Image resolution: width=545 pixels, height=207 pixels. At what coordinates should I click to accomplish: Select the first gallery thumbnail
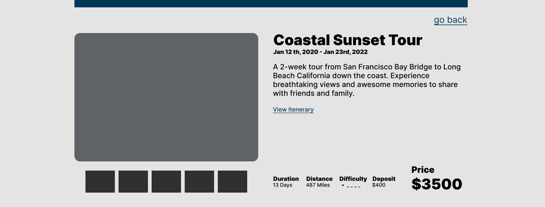100,182
